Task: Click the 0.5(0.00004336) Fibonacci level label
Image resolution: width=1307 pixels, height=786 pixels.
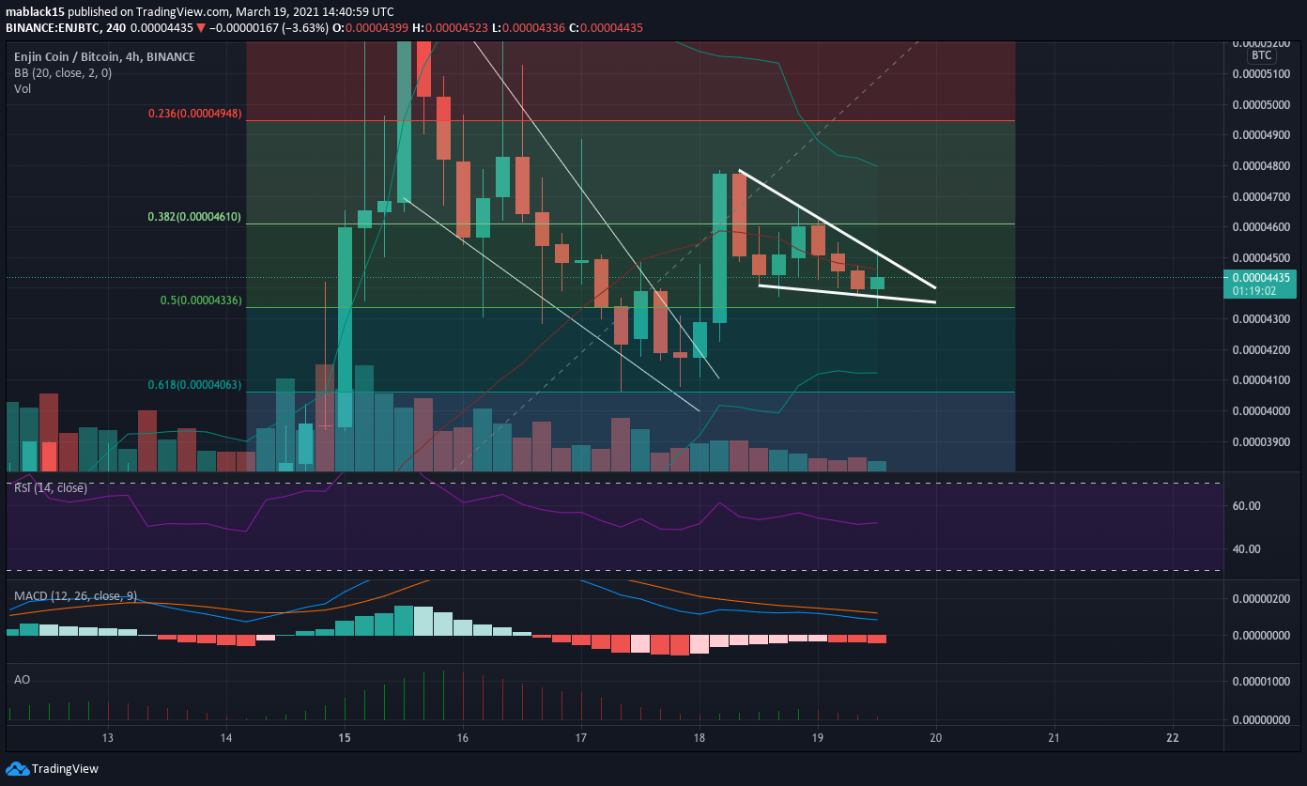Action: pos(200,301)
